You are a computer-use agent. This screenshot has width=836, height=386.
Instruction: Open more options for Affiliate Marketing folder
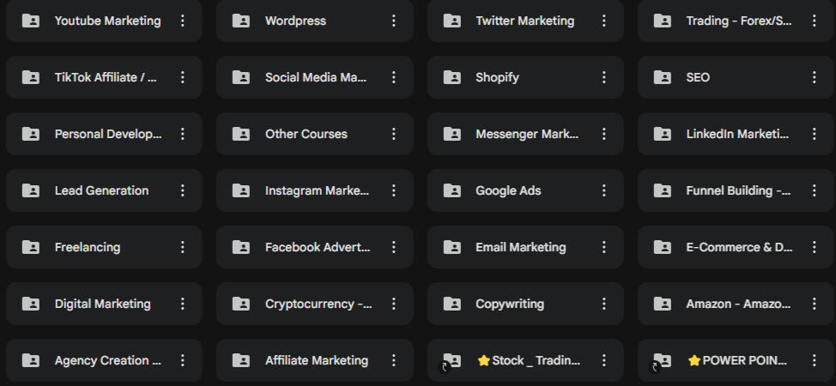tap(394, 360)
